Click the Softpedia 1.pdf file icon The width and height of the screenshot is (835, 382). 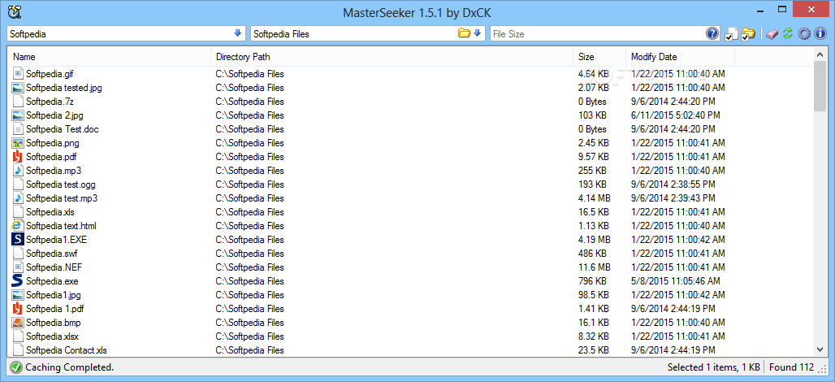coord(18,309)
